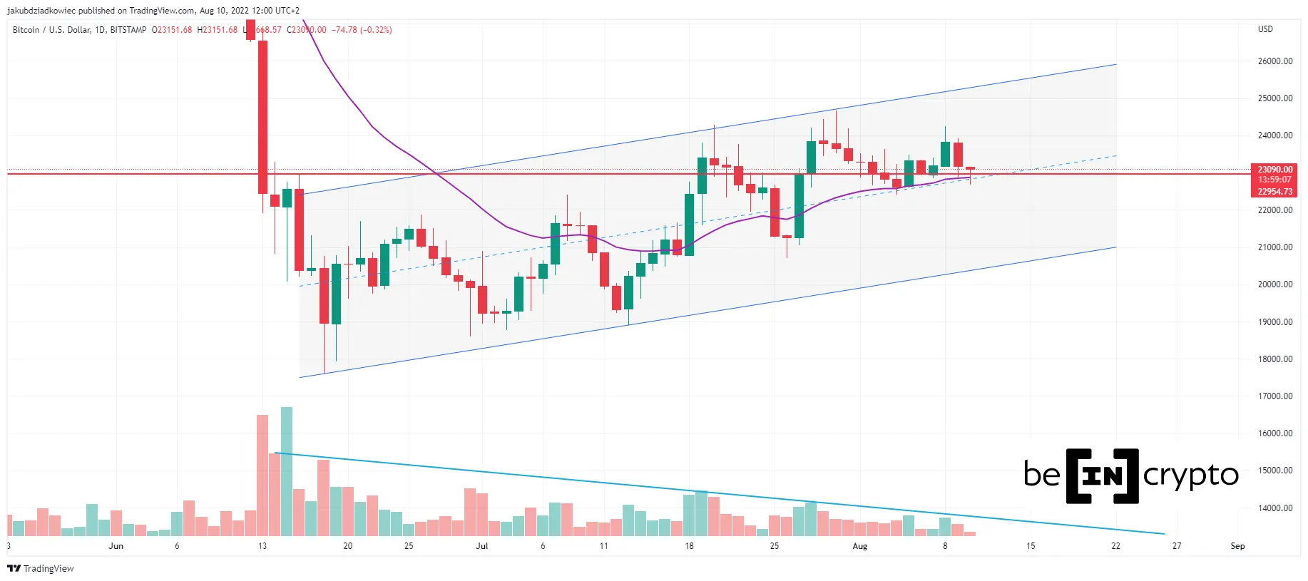Click the 22954.73 price tag
The height and width of the screenshot is (581, 1308).
click(1275, 192)
